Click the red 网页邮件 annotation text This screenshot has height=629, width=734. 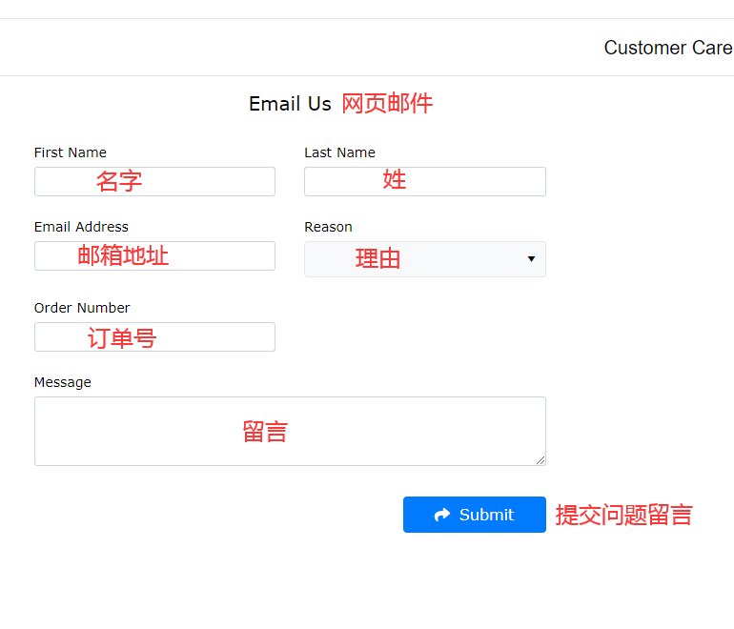[x=387, y=104]
